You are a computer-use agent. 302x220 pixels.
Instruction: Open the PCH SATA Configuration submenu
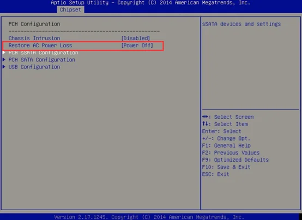pos(42,60)
